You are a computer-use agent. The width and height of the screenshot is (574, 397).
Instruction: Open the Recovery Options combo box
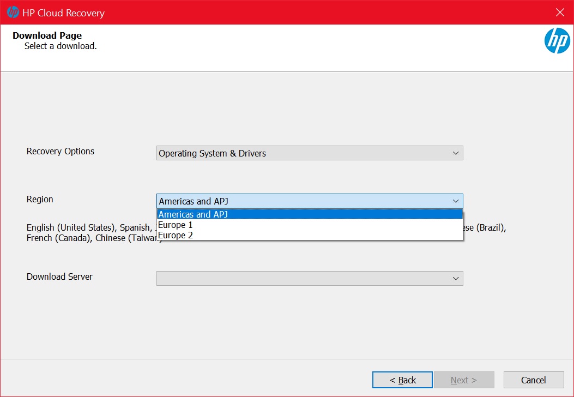tap(310, 153)
